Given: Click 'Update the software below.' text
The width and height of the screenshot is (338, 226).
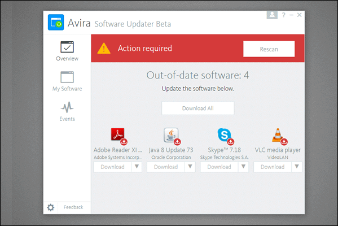Looking at the screenshot, I should (x=198, y=89).
